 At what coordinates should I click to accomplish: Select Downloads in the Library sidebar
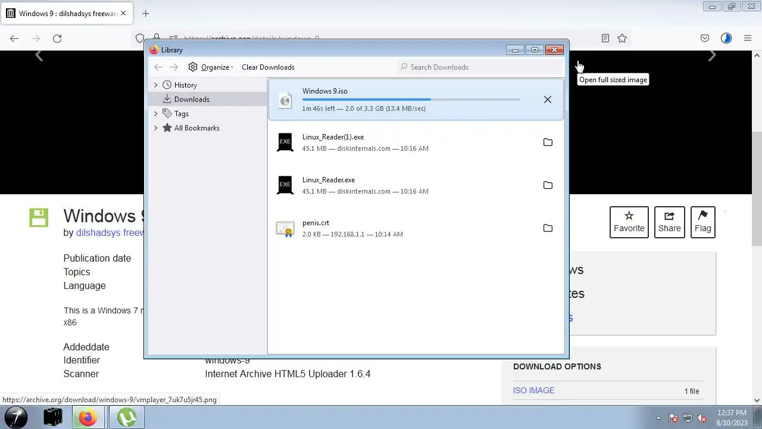192,100
